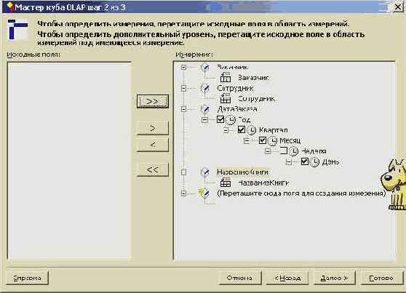
Task: Select the Квартал level label
Action: (x=273, y=130)
